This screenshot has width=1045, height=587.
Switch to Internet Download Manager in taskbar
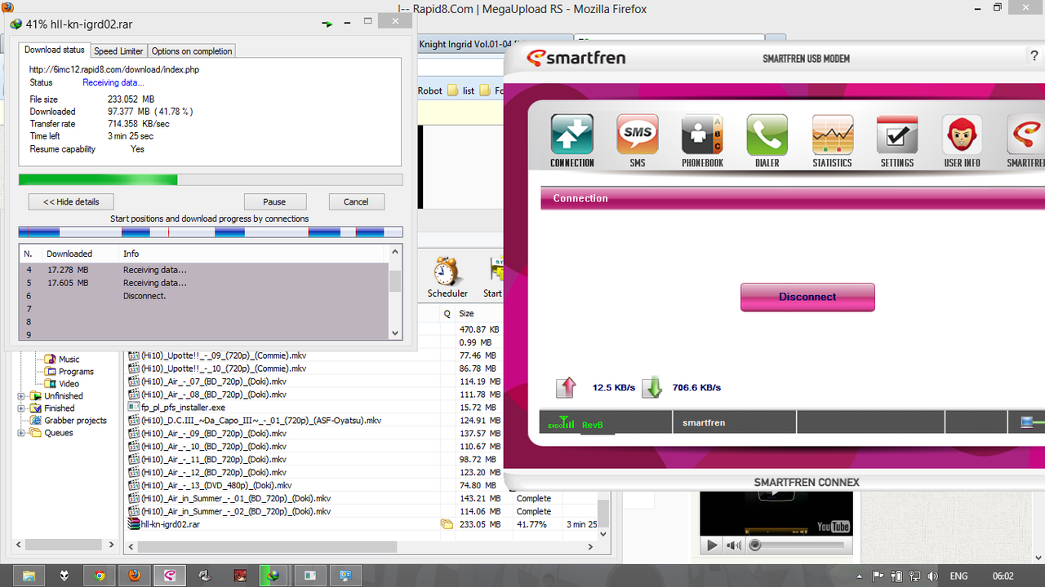click(x=275, y=576)
